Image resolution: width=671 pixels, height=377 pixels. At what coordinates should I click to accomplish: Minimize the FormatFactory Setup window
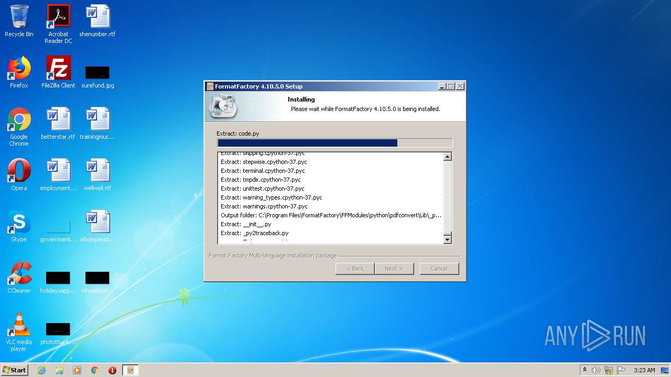click(442, 86)
